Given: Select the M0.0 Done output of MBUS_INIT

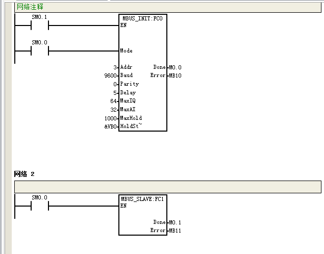Looking at the screenshot, I should (x=175, y=67).
